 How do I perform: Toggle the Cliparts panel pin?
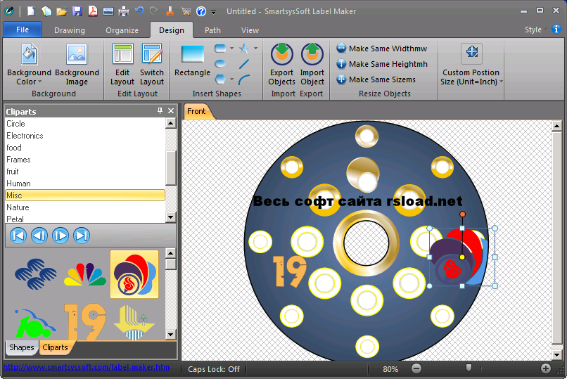[160, 111]
